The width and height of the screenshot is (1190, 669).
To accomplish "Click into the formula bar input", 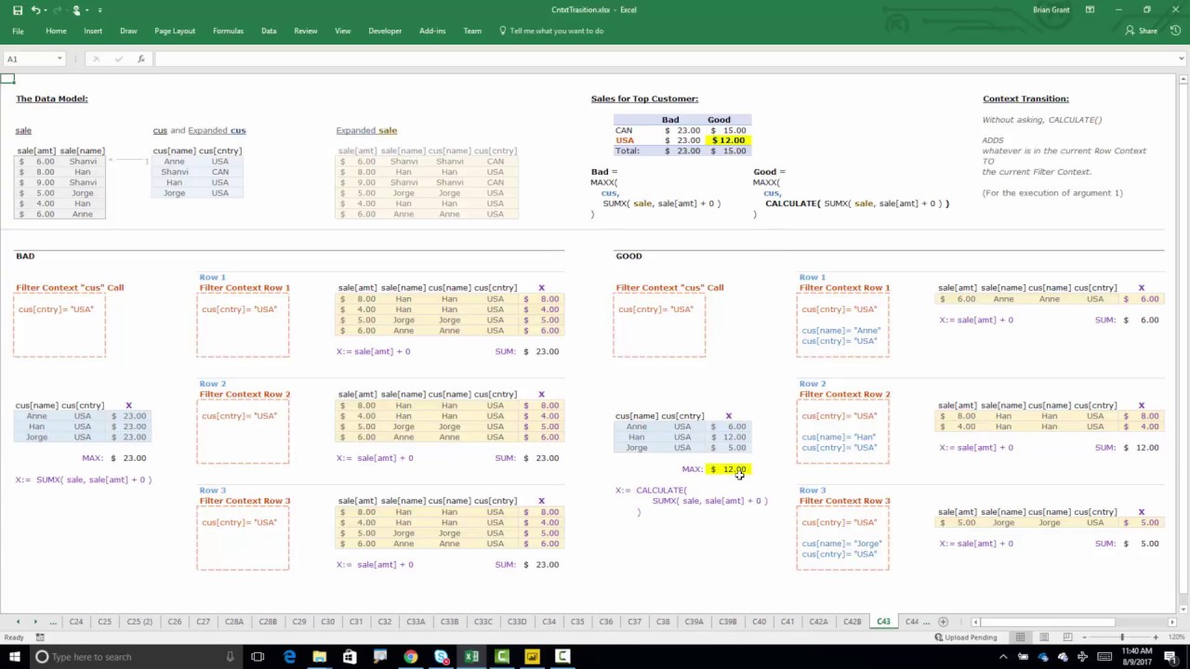I will tap(665, 59).
